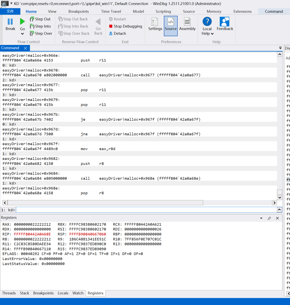Open the Go dropdown arrow

22,34
